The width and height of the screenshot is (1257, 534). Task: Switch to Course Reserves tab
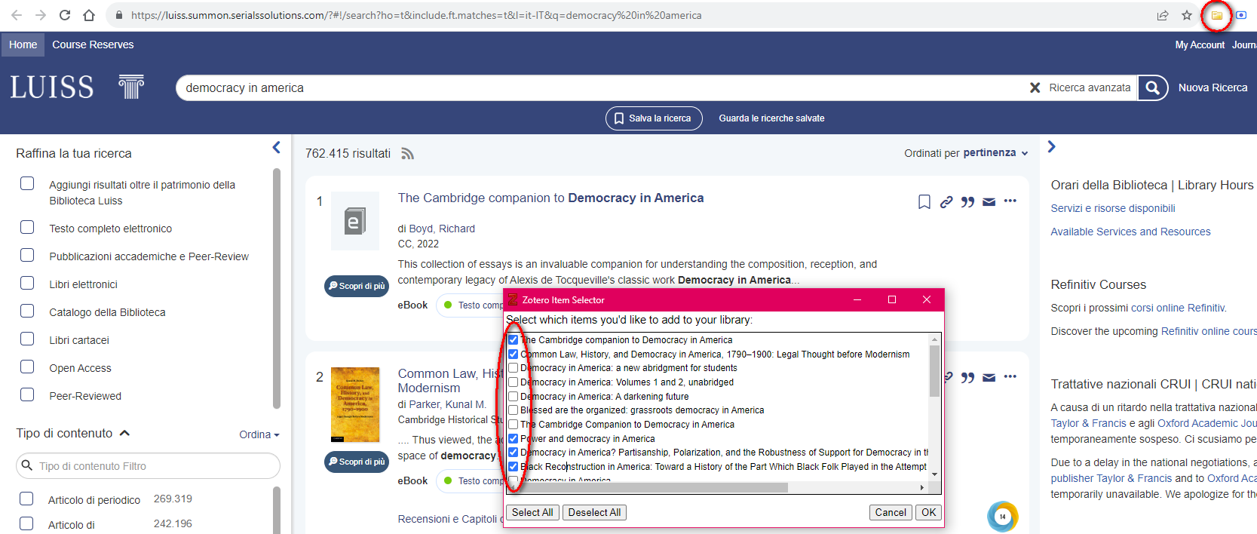point(93,44)
